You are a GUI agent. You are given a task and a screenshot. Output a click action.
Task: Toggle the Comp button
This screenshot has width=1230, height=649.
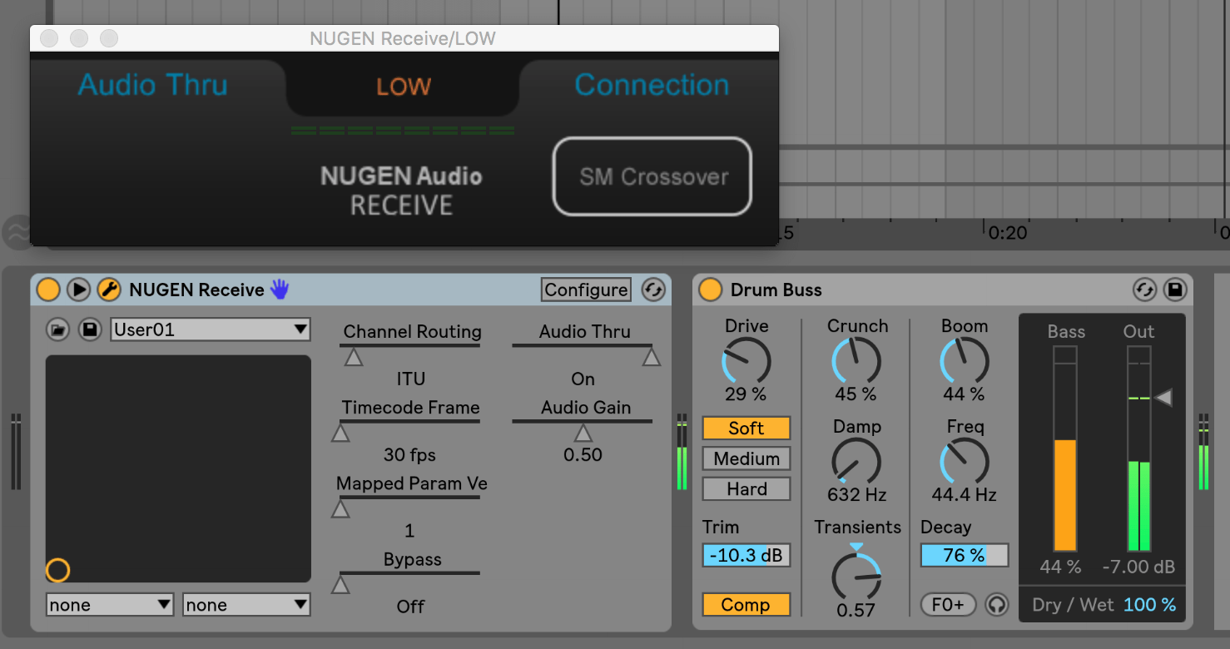click(x=746, y=605)
